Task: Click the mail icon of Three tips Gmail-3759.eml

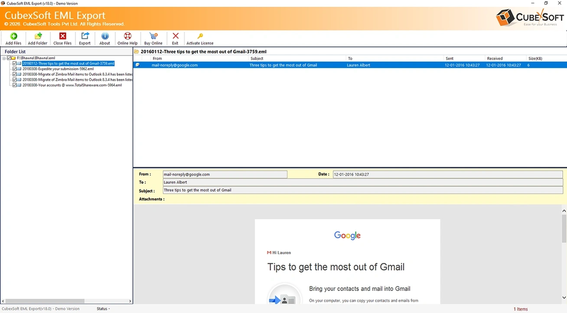Action: 19,63
